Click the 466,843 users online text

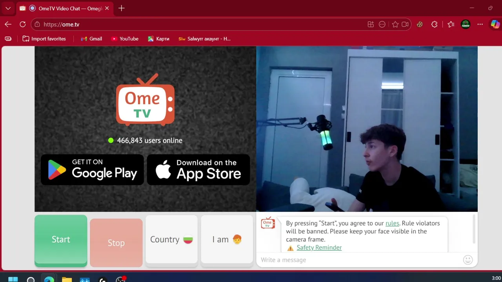[x=149, y=140]
